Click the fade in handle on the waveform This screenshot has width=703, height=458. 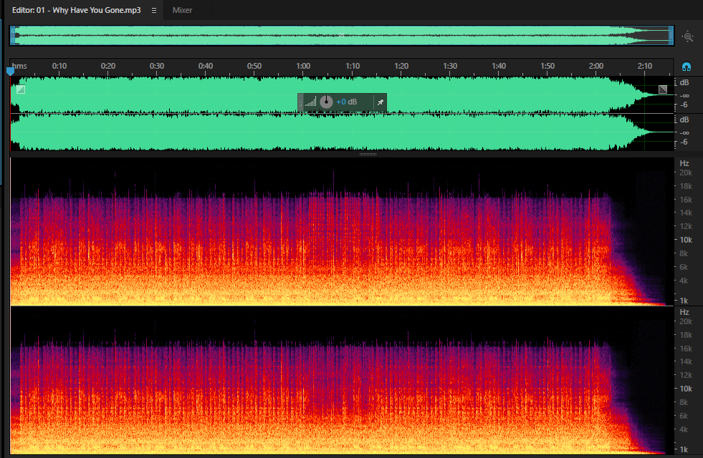21,89
